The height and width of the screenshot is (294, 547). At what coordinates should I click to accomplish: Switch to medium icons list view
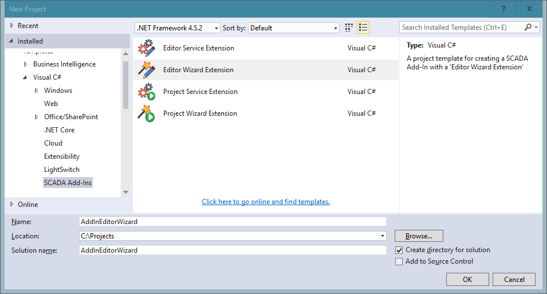(363, 28)
